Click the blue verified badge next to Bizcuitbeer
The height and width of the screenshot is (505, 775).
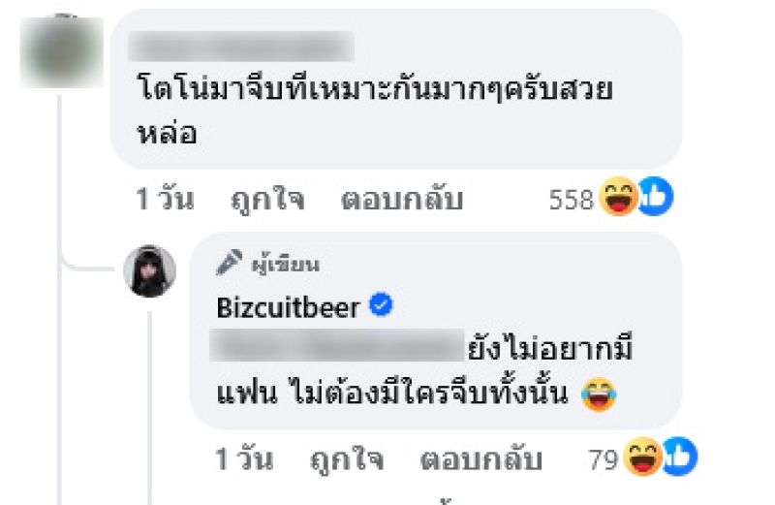tap(381, 304)
